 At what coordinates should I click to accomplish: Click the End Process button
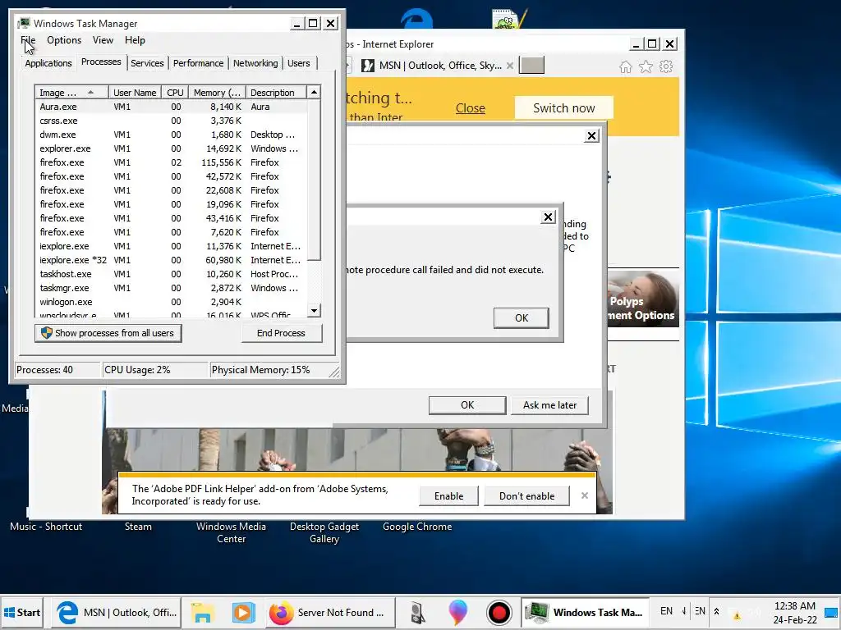pos(281,333)
